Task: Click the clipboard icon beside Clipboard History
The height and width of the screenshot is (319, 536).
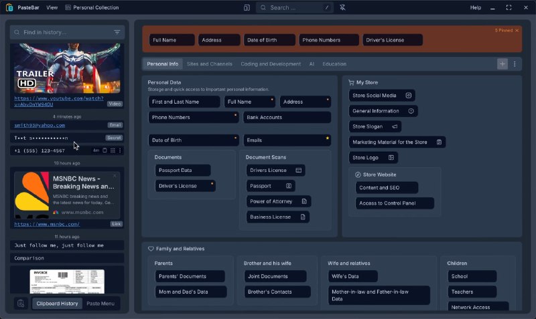Action: click(x=21, y=304)
